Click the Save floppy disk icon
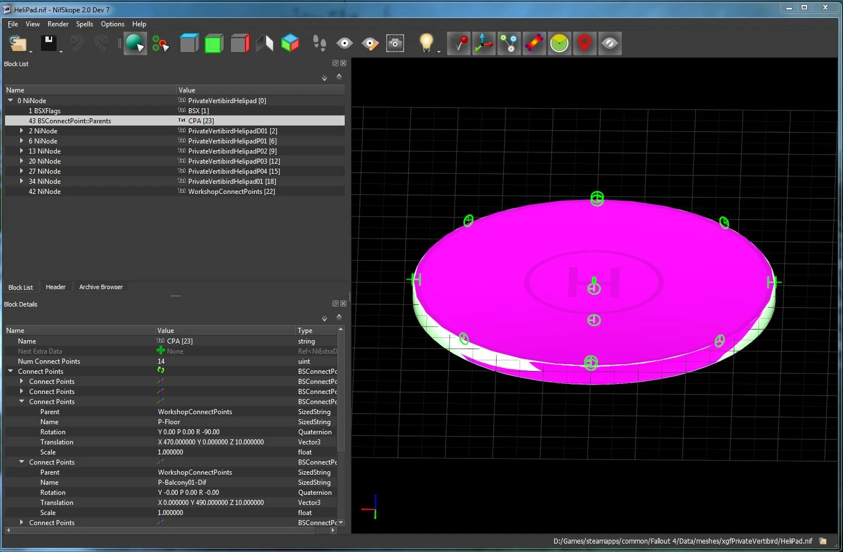 pos(49,43)
